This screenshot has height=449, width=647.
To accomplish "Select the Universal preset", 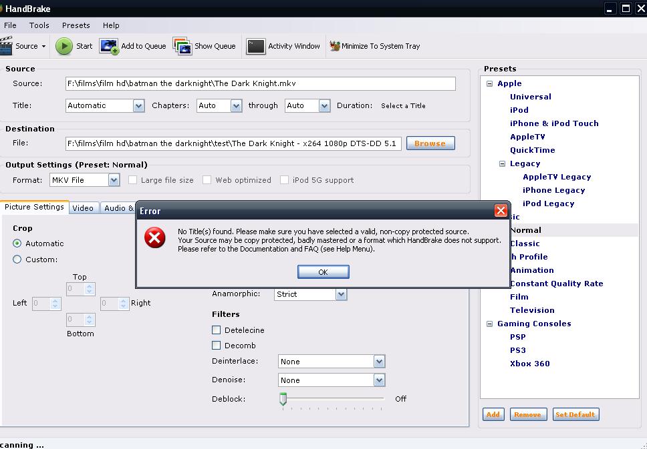I will [530, 97].
